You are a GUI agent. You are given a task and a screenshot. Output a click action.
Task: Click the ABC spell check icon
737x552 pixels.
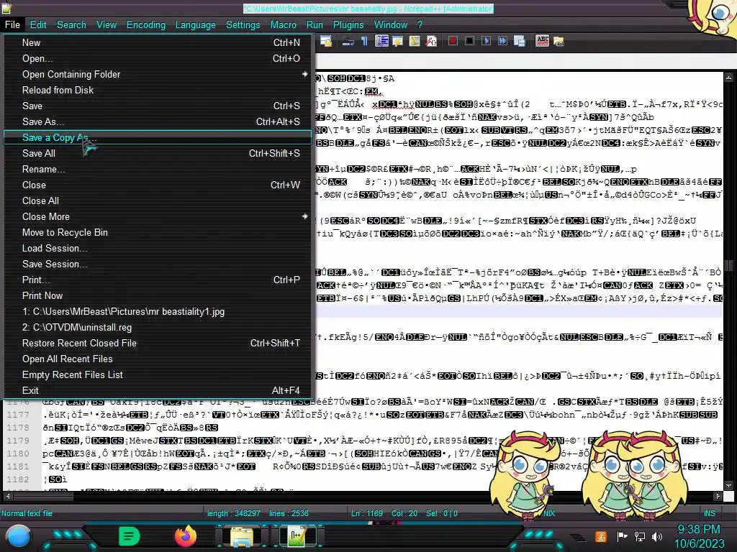tap(542, 41)
